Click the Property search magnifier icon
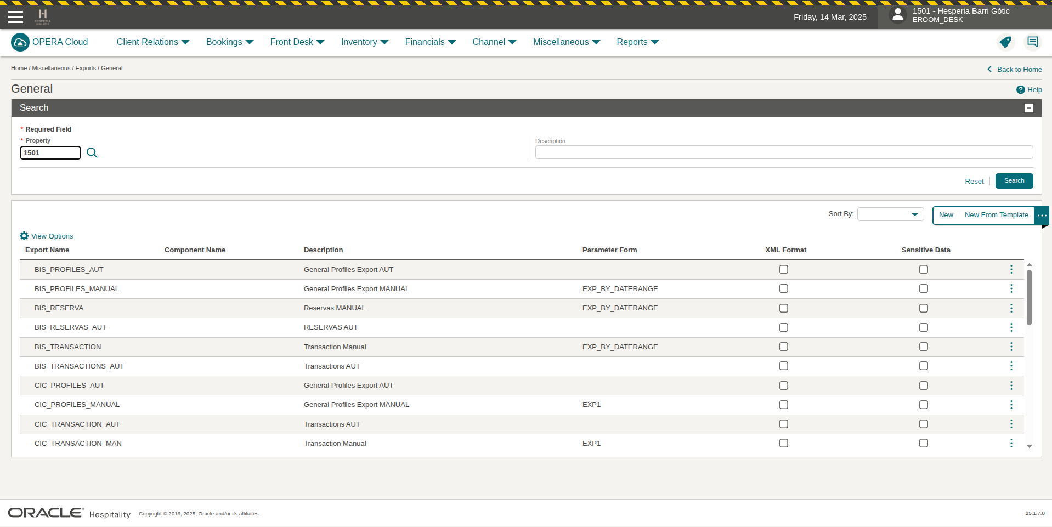Image resolution: width=1052 pixels, height=527 pixels. (92, 153)
